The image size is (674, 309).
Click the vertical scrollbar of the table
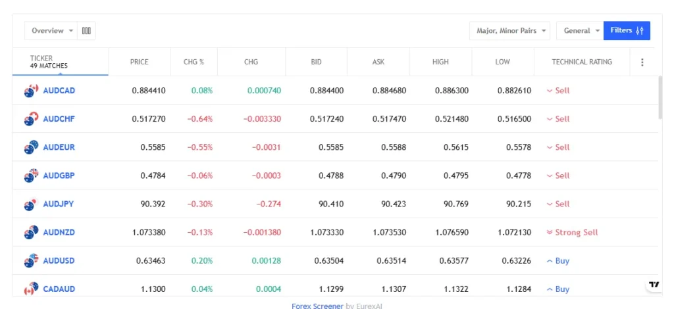pos(660,98)
